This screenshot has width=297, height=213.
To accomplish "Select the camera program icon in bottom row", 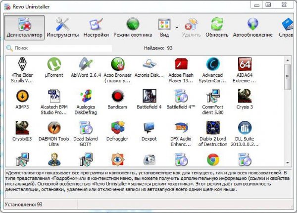I will click(149, 160).
